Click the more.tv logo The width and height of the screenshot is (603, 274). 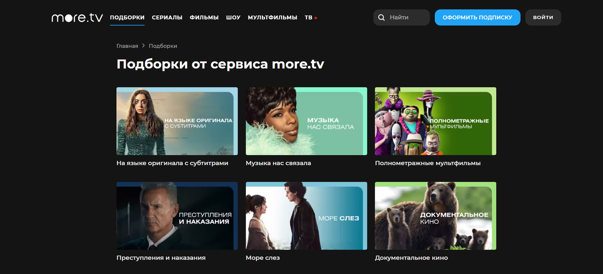point(77,17)
